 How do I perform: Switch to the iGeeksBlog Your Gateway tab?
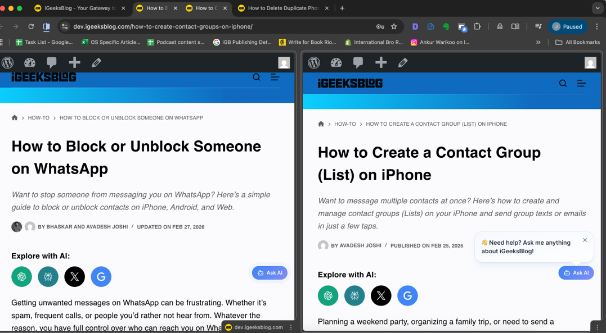79,8
